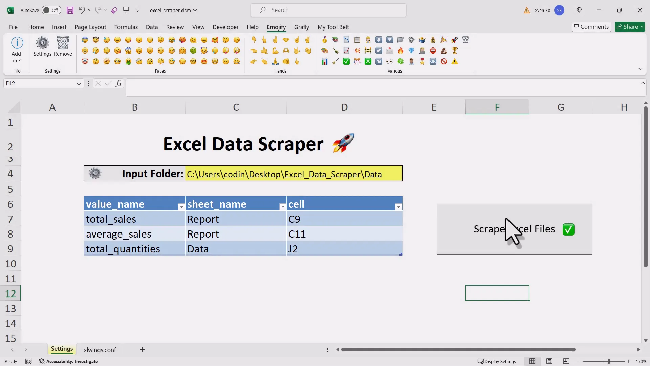Viewport: 650px width, 366px height.
Task: Toggle AutoSave off switch to on
Action: tap(51, 10)
